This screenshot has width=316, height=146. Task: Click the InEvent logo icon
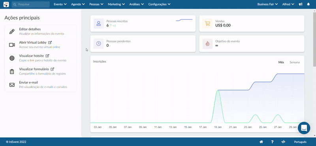[x=6, y=4]
